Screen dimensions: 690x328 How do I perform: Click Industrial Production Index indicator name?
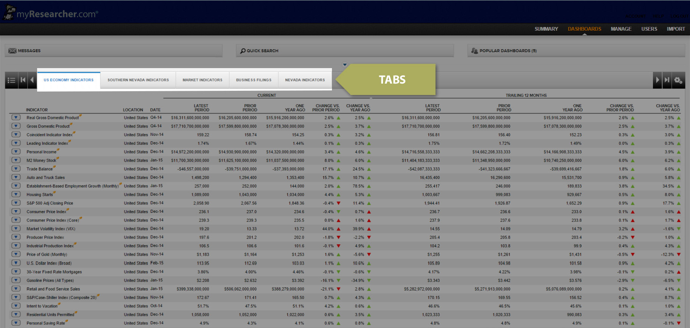pyautogui.click(x=50, y=246)
